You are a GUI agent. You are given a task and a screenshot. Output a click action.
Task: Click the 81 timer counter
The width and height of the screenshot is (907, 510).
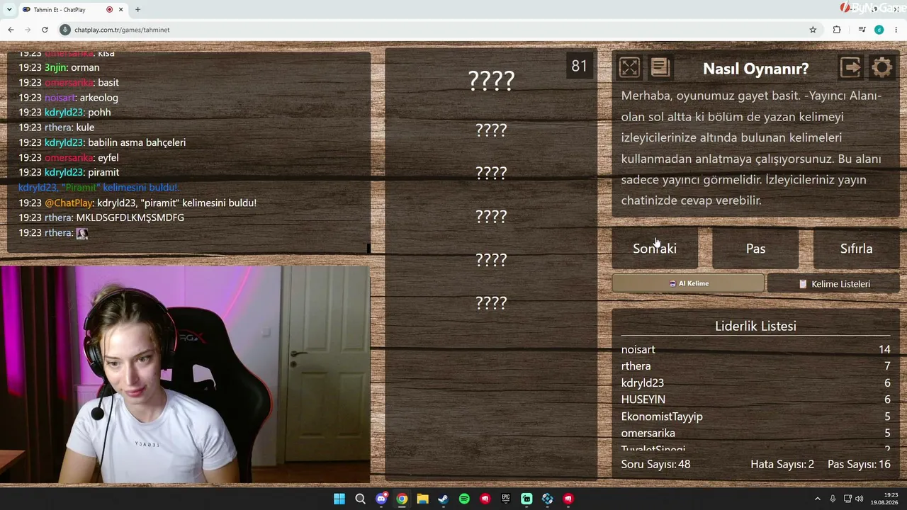(579, 66)
